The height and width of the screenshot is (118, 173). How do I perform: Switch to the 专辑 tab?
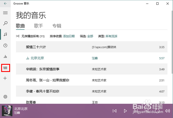coord(57,26)
